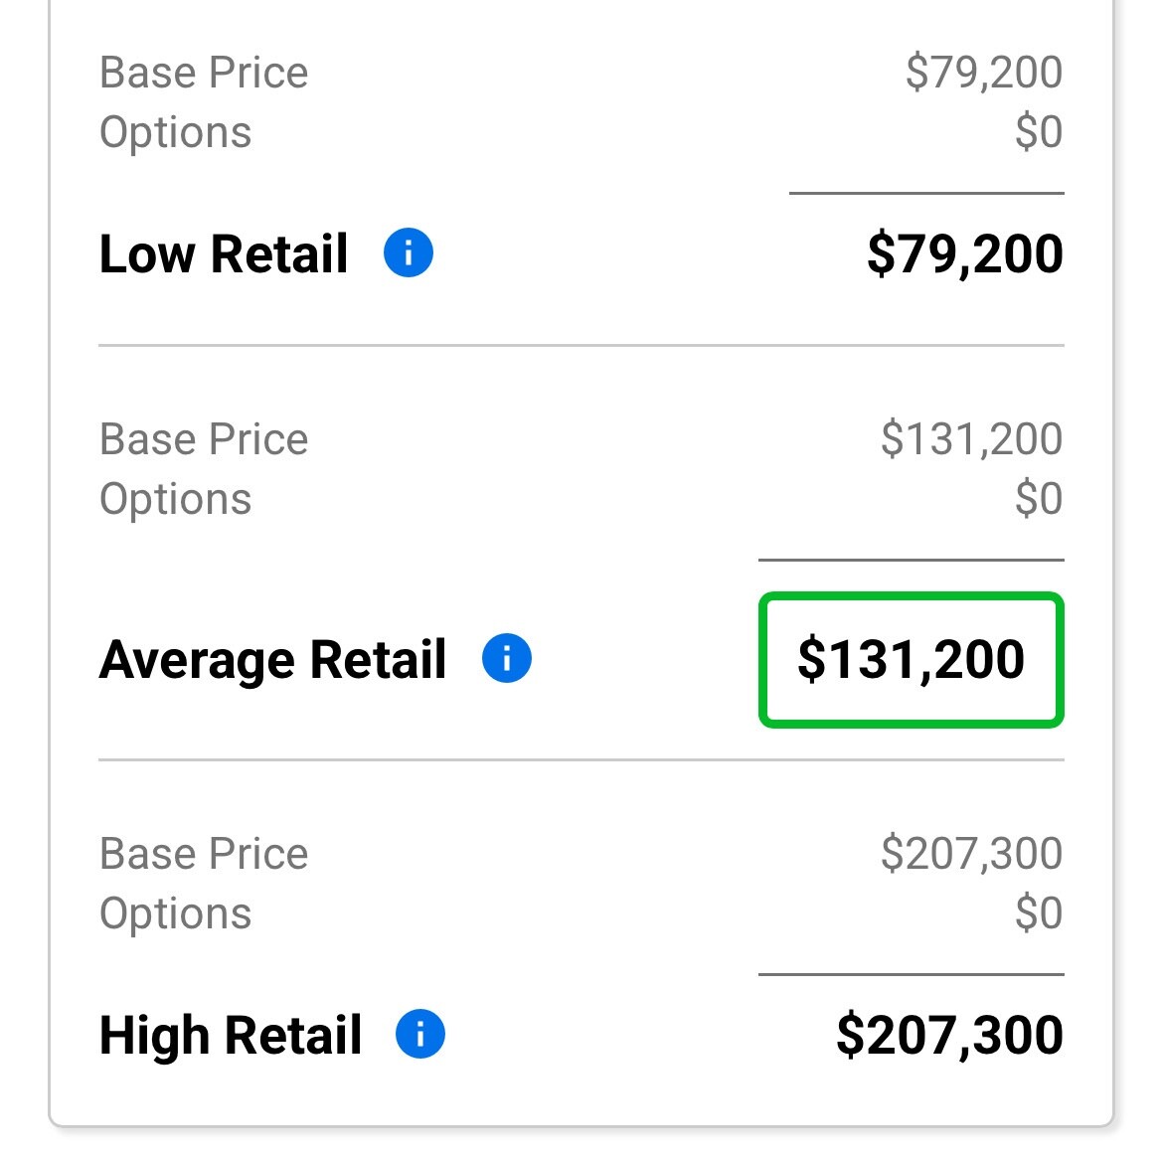Click the Base Price label above High Retail
Viewport: 1163px width, 1157px height.
click(204, 854)
